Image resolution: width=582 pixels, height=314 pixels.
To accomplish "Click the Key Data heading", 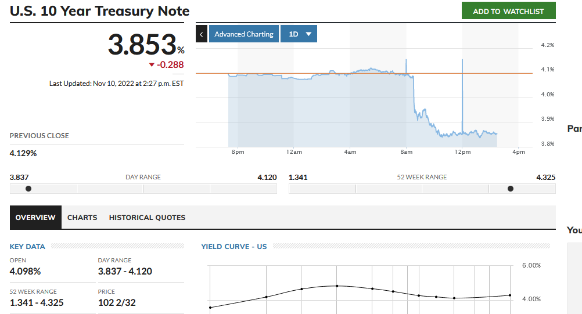I will (x=27, y=247).
